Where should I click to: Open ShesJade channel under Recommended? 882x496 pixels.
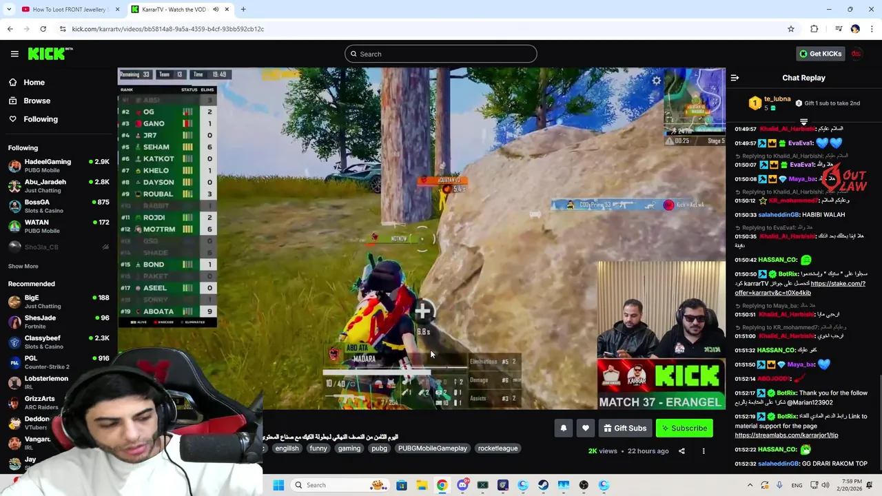click(x=58, y=322)
